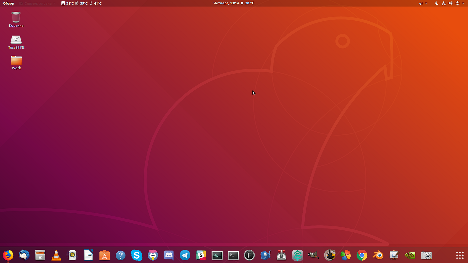Open Discord from the dock
Viewport: 468px width, 263px height.
[169, 255]
